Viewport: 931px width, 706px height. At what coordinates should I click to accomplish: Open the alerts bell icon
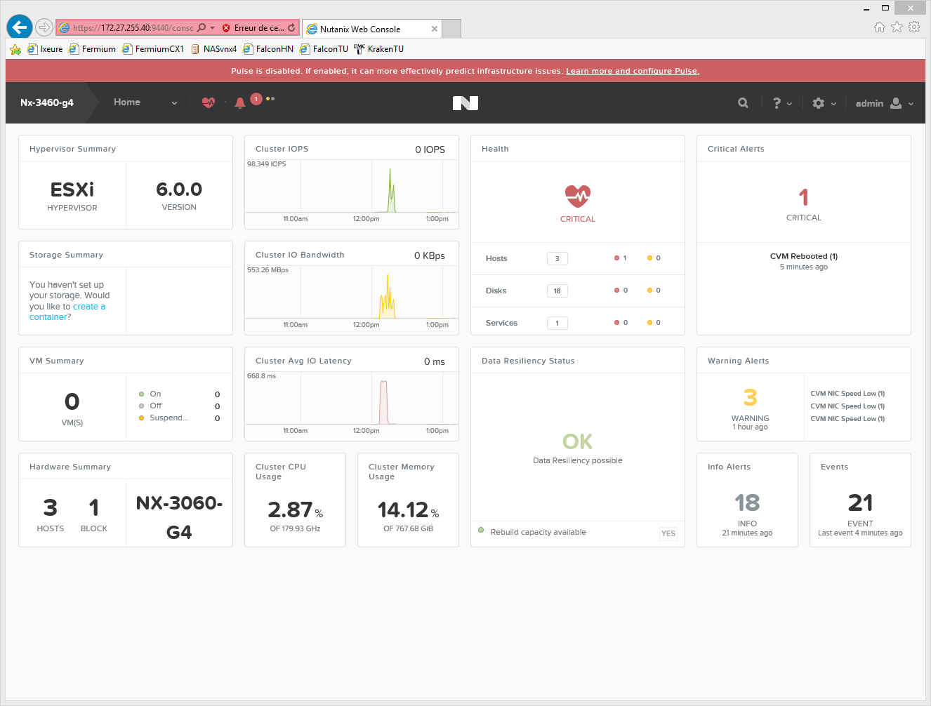[x=240, y=103]
